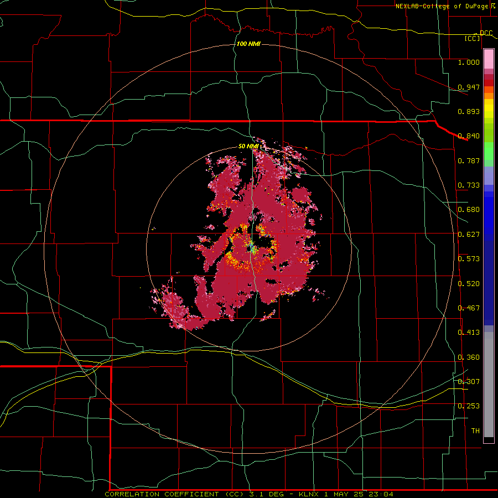This screenshot has height=498, width=498.
Task: Click the 0.253 scale value
Action: (469, 406)
